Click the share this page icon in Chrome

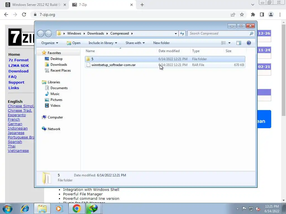tap(233, 14)
